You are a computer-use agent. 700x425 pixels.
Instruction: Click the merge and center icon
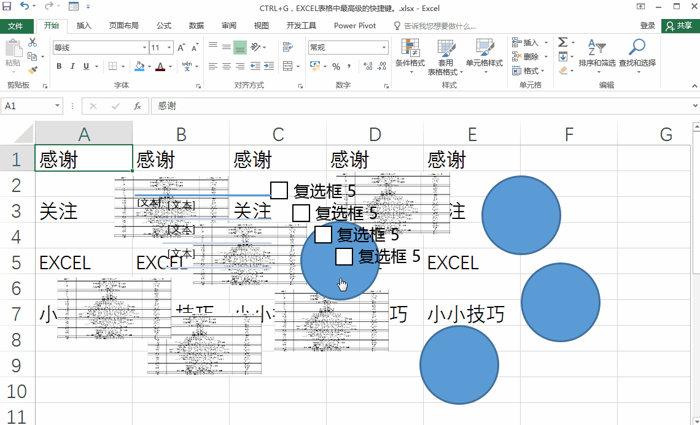(288, 66)
